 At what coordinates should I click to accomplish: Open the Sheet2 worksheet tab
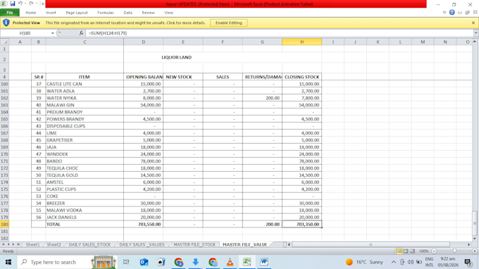click(54, 244)
